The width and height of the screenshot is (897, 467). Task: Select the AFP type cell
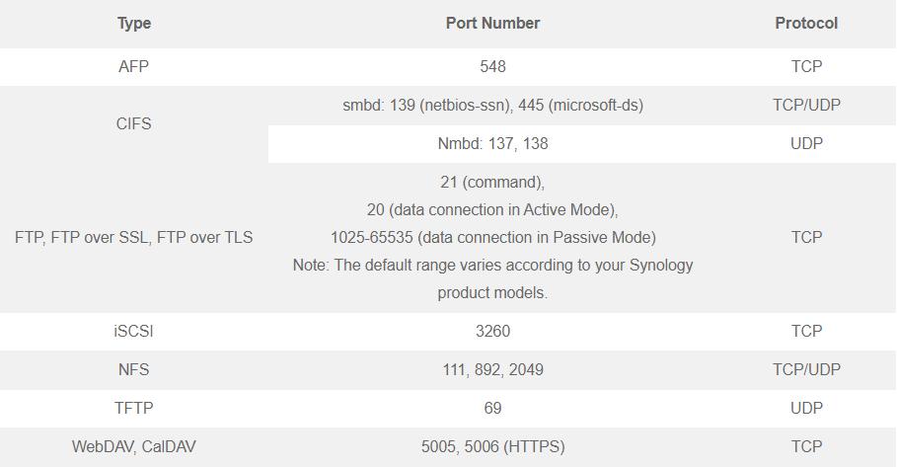coord(134,66)
